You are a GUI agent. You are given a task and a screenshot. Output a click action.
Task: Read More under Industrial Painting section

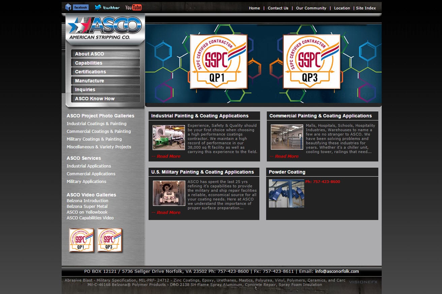coord(166,156)
